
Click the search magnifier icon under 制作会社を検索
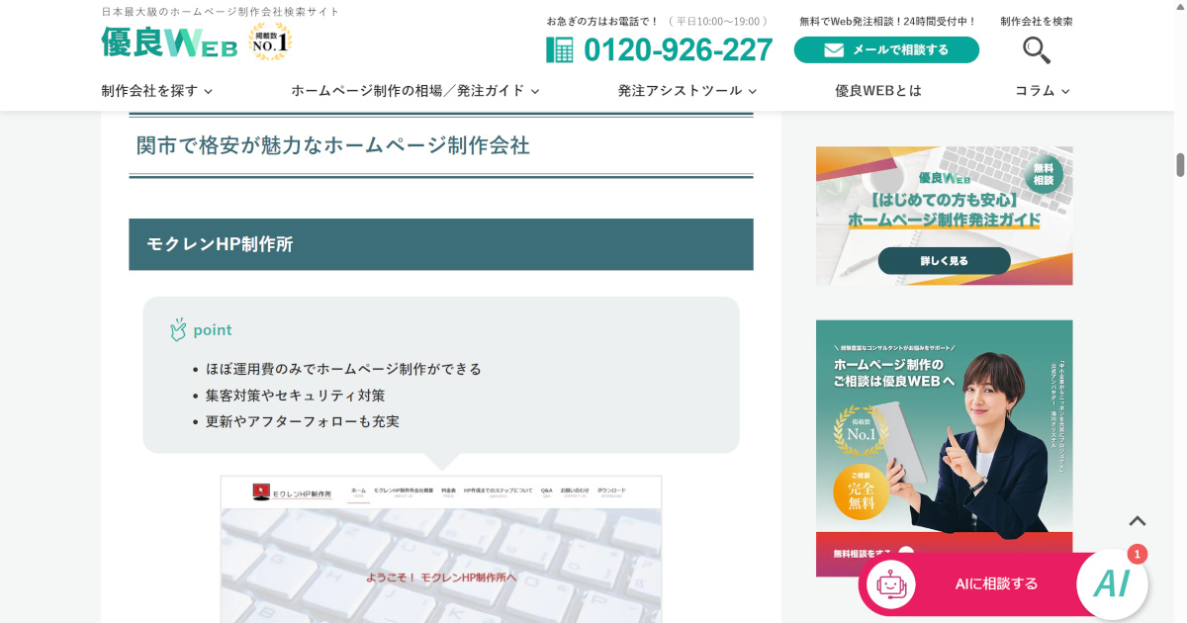(x=1035, y=48)
